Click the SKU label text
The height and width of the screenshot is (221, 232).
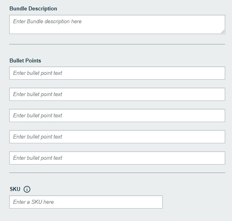(15, 189)
